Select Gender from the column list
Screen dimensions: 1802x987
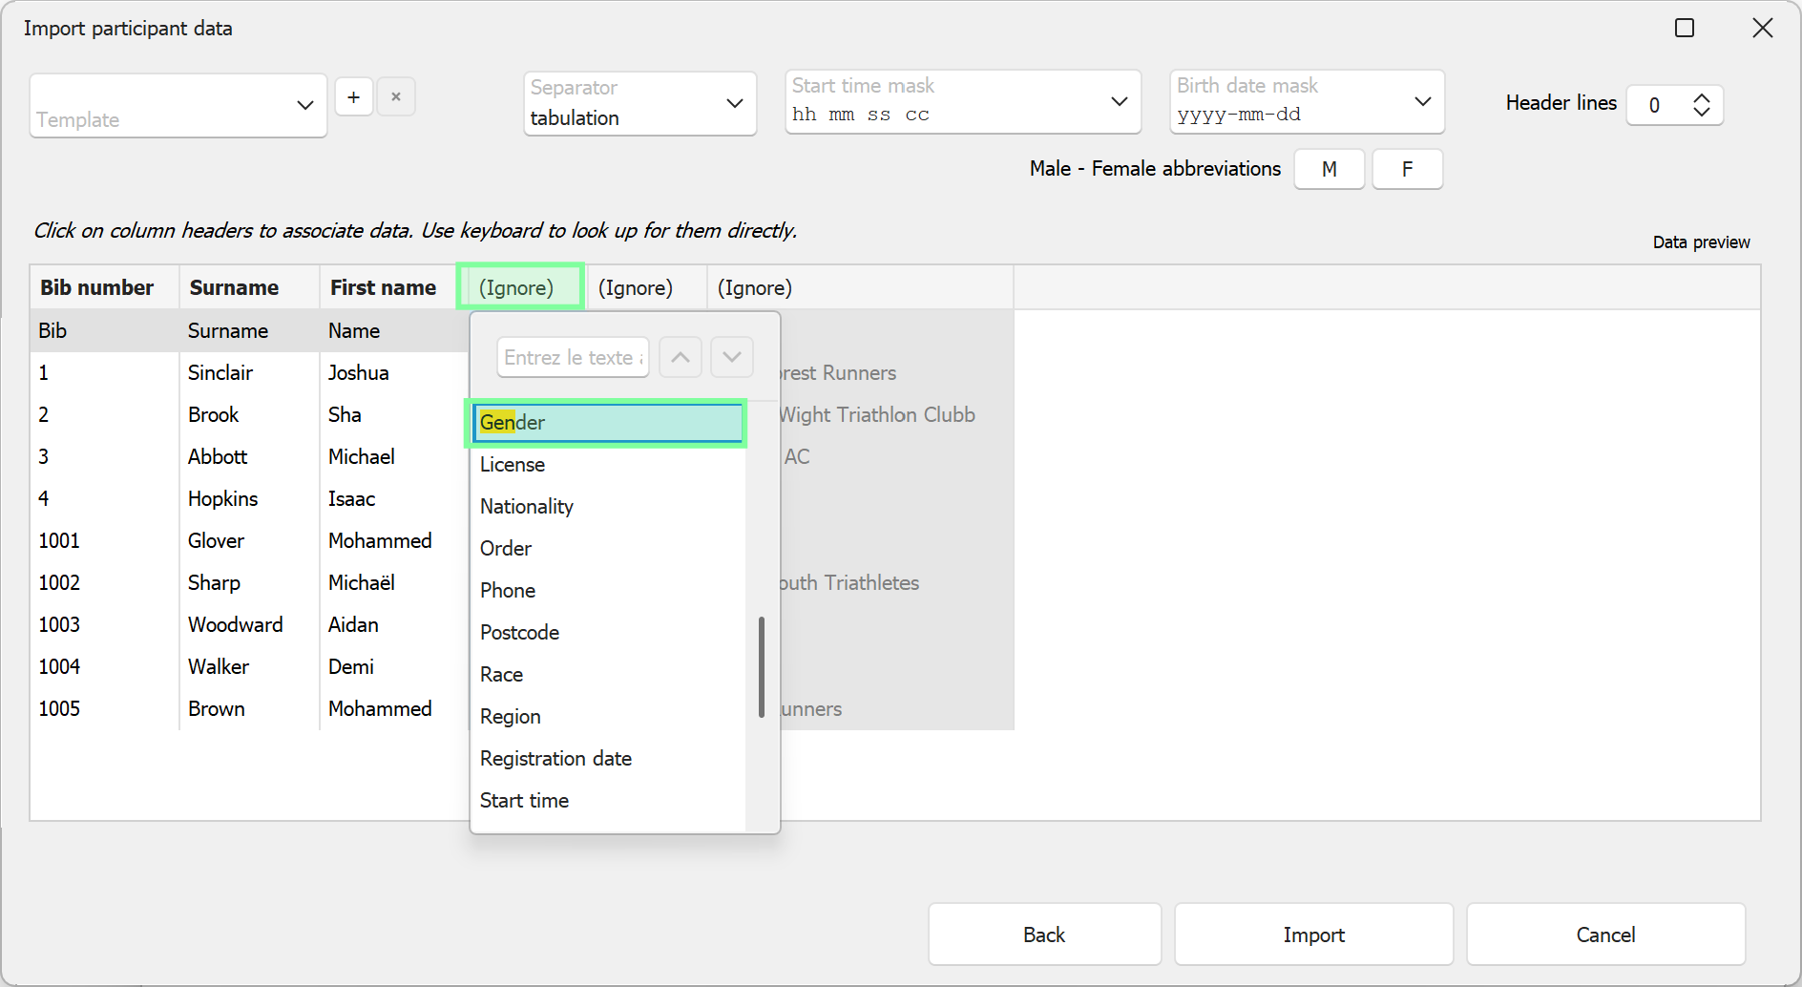[x=607, y=423]
